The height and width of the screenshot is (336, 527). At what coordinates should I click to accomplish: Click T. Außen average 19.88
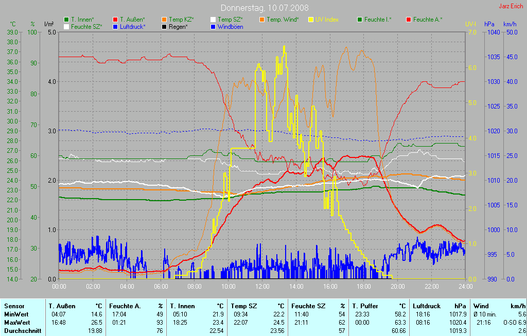point(95,331)
